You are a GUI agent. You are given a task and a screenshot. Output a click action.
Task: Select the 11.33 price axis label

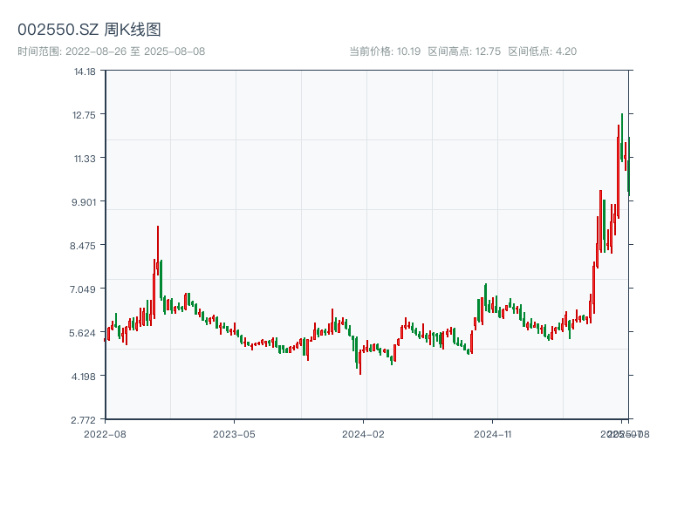click(85, 159)
